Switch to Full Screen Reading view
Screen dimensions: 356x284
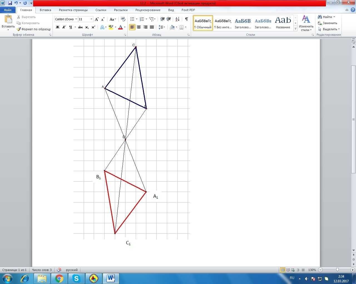288,270
